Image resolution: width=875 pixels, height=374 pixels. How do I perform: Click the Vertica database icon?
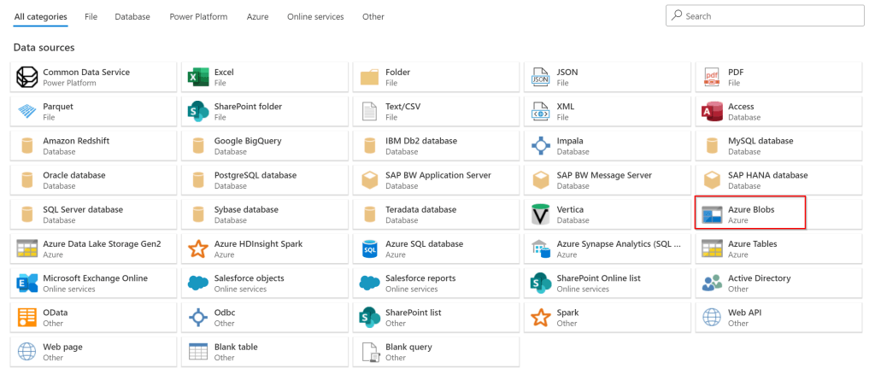click(x=540, y=214)
